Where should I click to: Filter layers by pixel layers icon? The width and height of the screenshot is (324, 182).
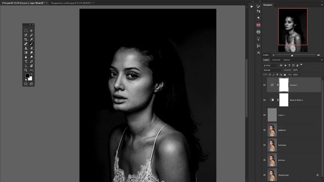pos(281,65)
